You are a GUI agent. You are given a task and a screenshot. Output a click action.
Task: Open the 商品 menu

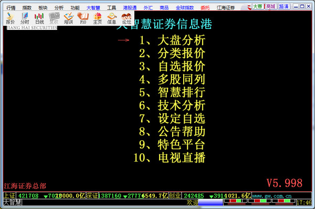[164, 8]
